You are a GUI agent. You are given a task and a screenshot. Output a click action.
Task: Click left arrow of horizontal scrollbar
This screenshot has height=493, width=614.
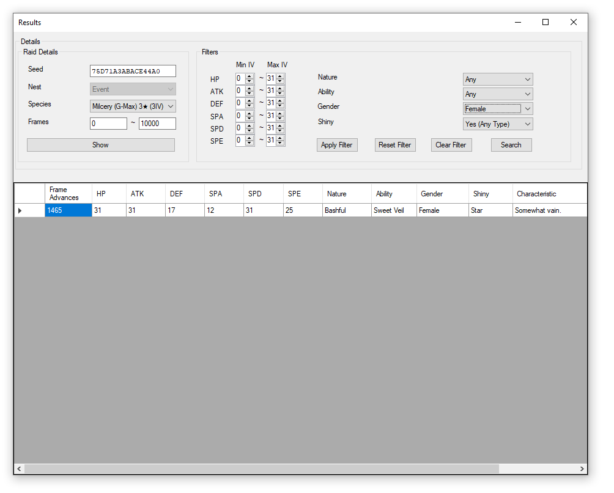20,469
